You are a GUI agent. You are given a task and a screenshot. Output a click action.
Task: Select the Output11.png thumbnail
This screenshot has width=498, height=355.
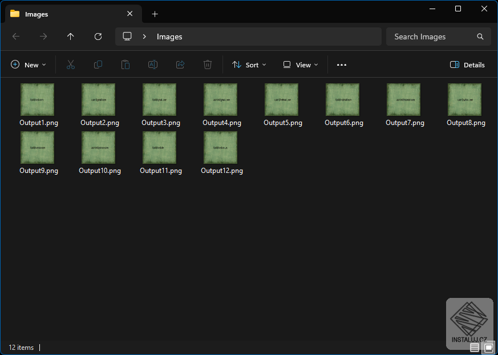tap(159, 147)
